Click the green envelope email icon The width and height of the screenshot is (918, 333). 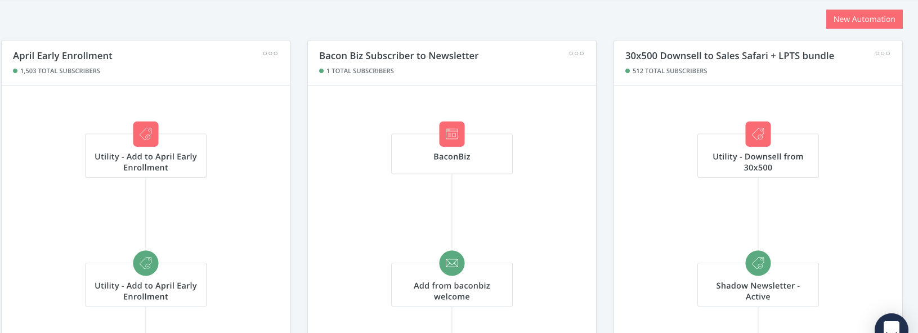[452, 263]
